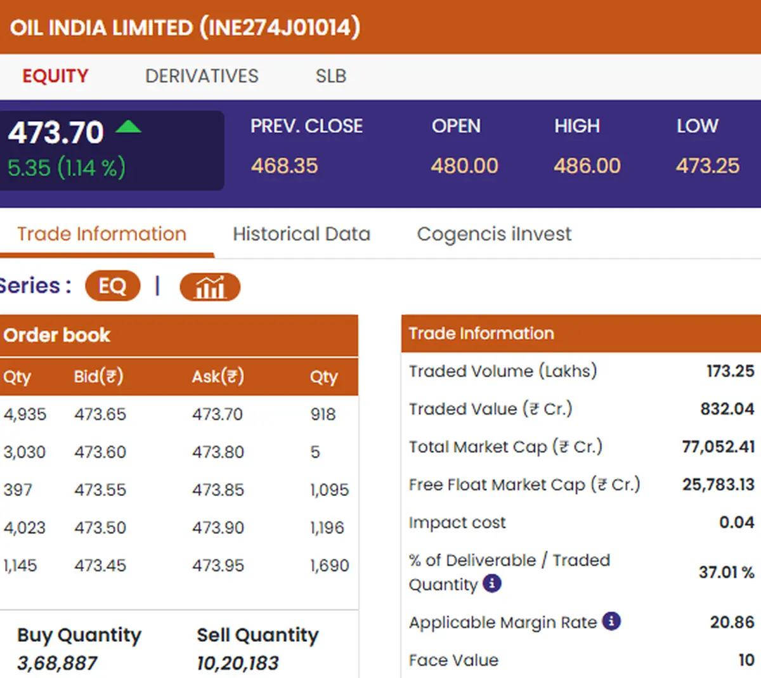Select the Trade Information tab

tap(101, 234)
